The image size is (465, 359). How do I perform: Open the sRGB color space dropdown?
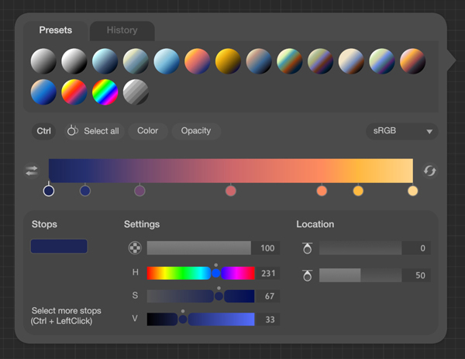[401, 131]
